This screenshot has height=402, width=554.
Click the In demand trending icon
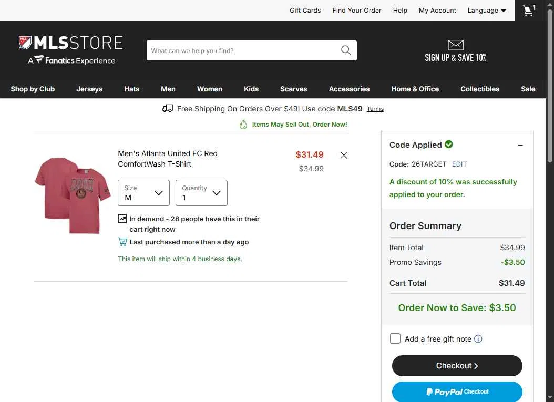122,219
